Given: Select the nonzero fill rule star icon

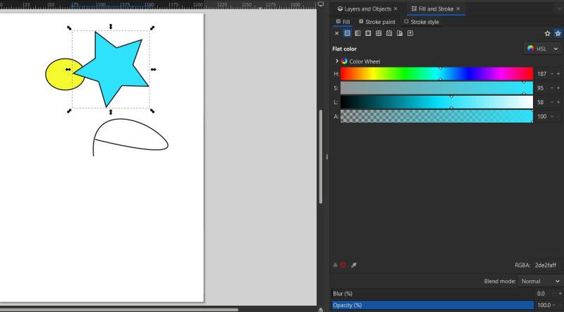Looking at the screenshot, I should (x=558, y=33).
